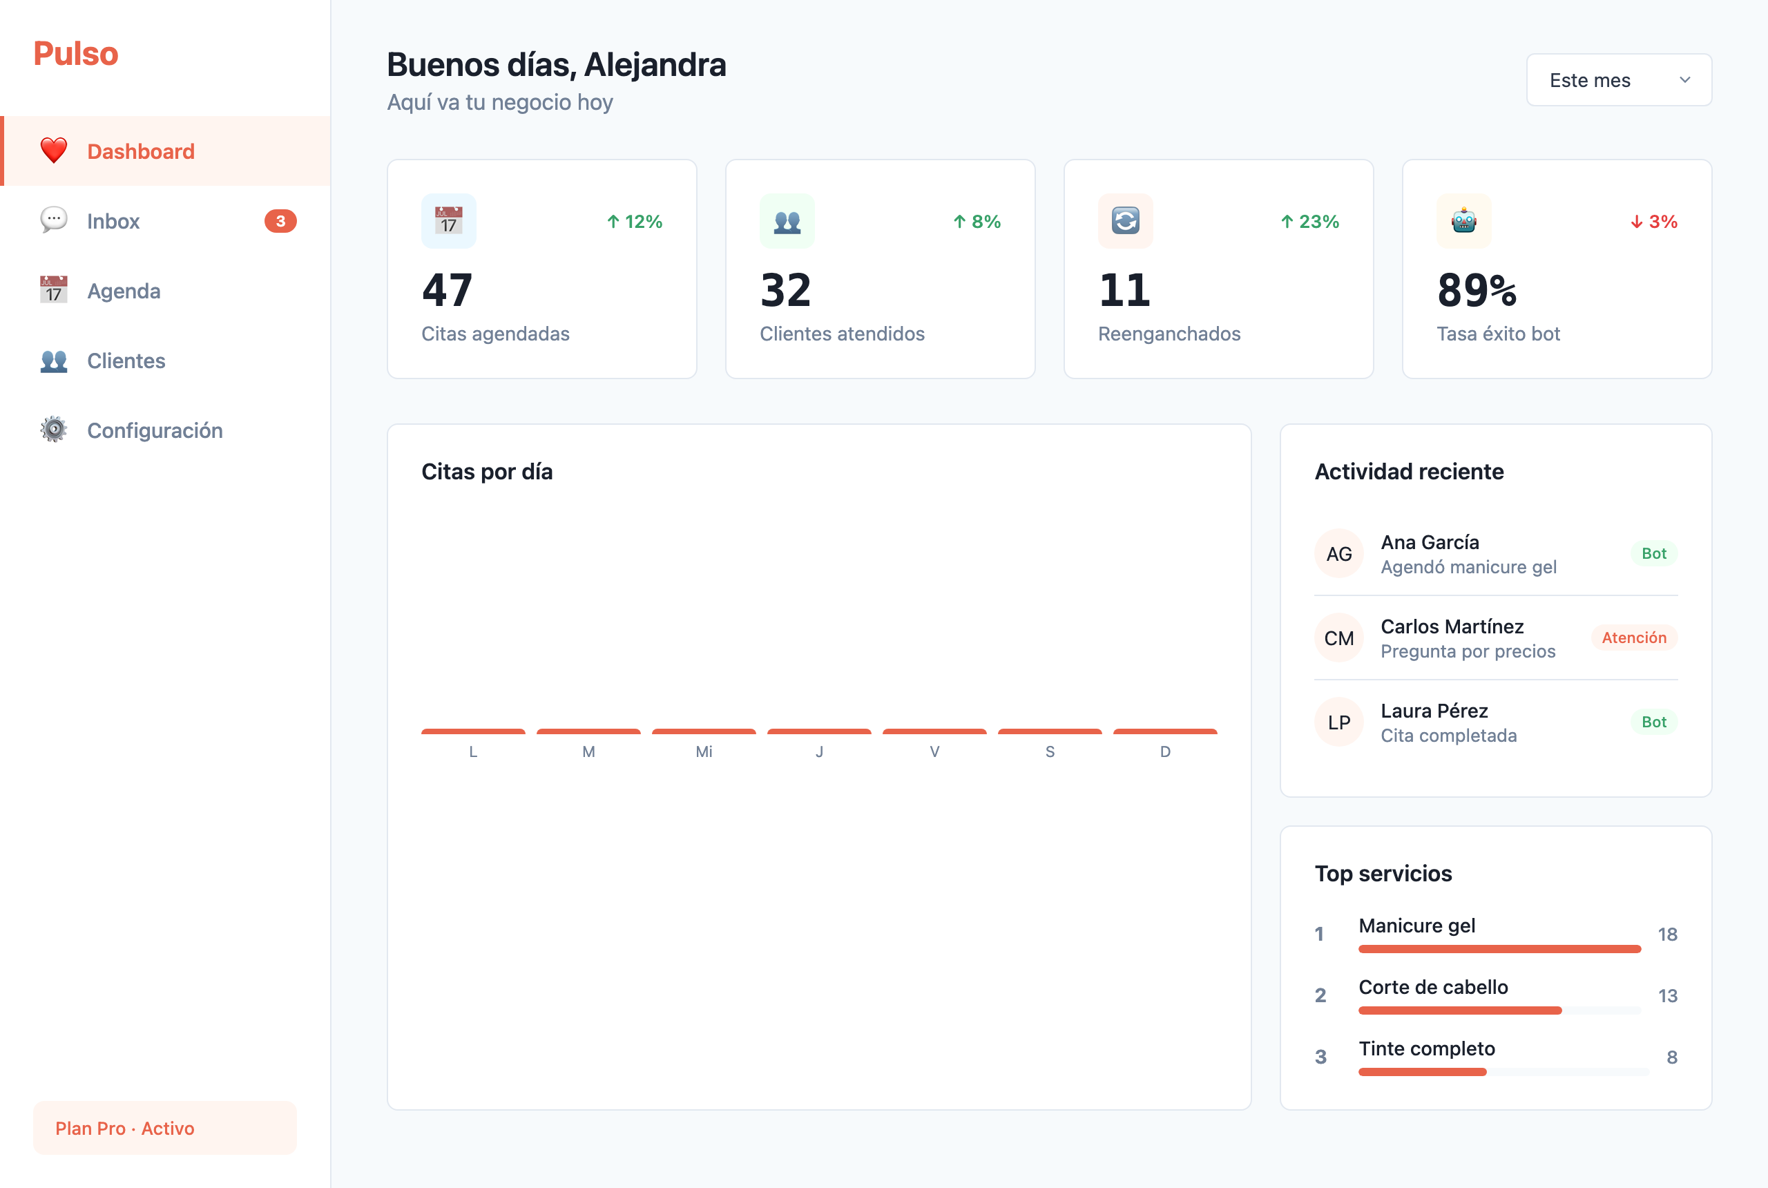Click the heart icon next to Dashboard
The height and width of the screenshot is (1188, 1768).
(54, 151)
